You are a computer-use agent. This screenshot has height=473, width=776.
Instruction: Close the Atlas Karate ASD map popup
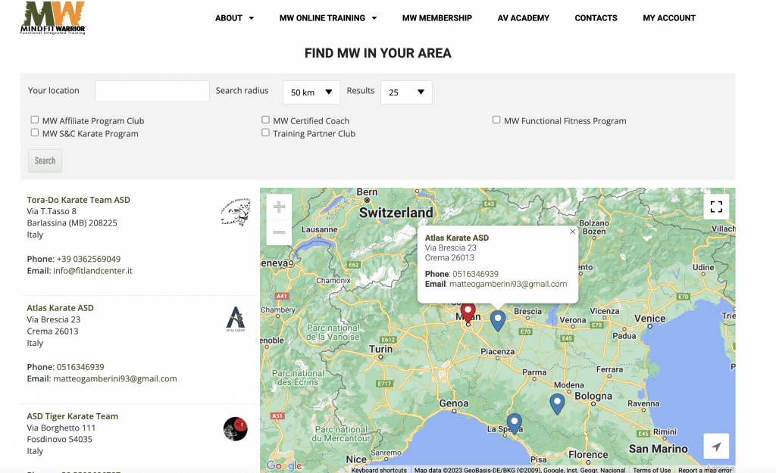(x=573, y=232)
